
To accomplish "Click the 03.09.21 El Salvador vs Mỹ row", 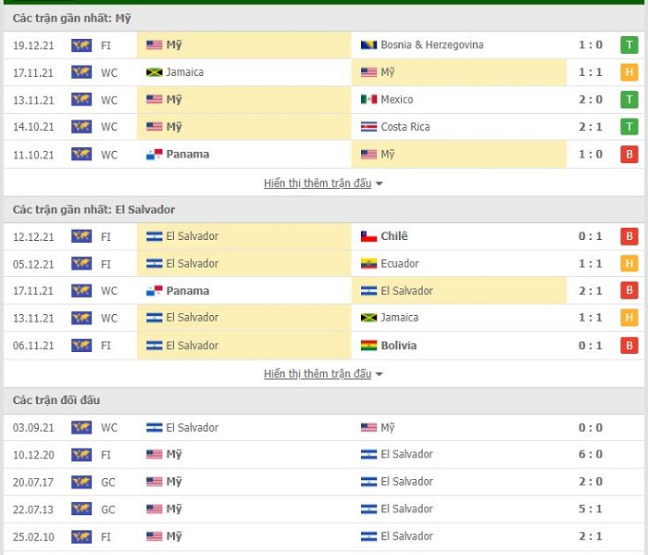I will [x=324, y=428].
